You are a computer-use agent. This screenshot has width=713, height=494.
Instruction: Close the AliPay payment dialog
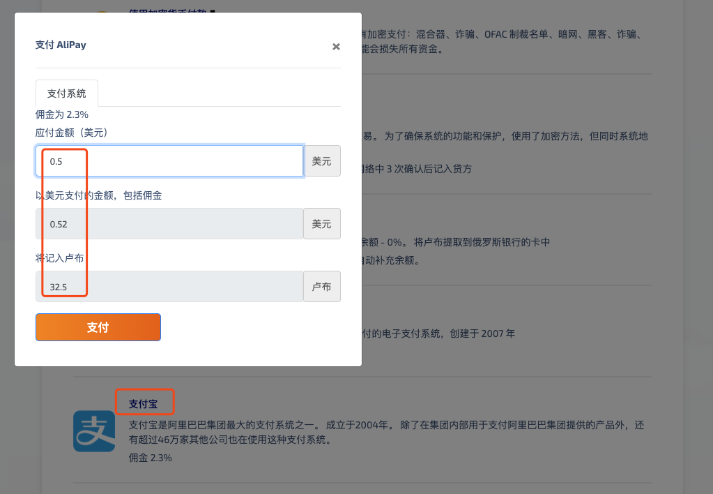(336, 47)
